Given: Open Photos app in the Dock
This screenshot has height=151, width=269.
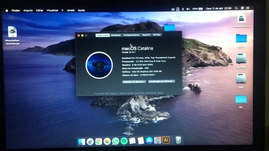Looking at the screenshot, I should point(107,141).
